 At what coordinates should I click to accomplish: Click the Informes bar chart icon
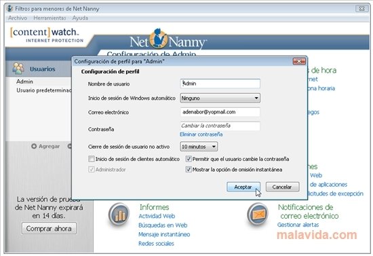click(119, 215)
